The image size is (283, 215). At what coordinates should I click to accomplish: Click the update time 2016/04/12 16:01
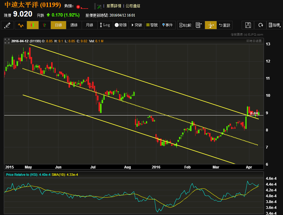coord(122,15)
